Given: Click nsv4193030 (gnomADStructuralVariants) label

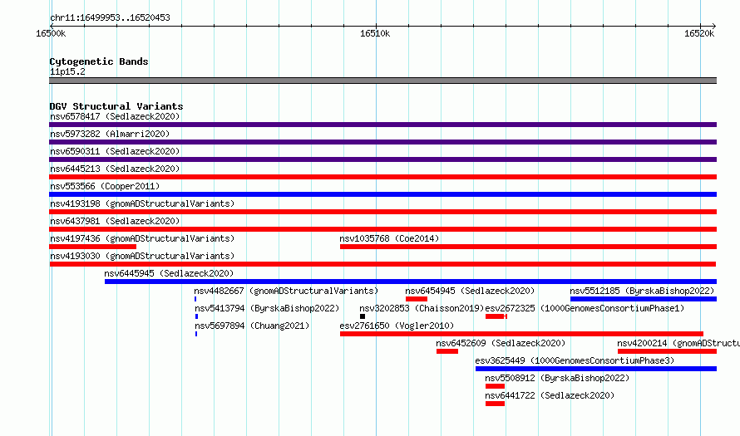Looking at the screenshot, I should 142,256.
